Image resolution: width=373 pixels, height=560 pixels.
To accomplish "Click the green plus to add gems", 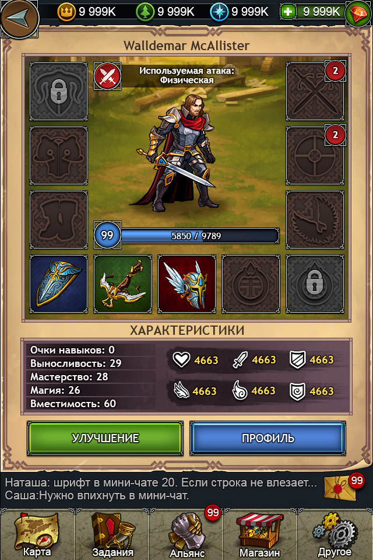I will point(288,12).
